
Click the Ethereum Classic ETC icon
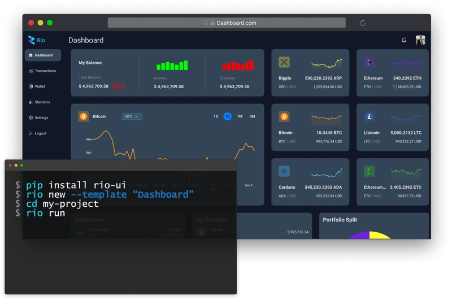(370, 171)
